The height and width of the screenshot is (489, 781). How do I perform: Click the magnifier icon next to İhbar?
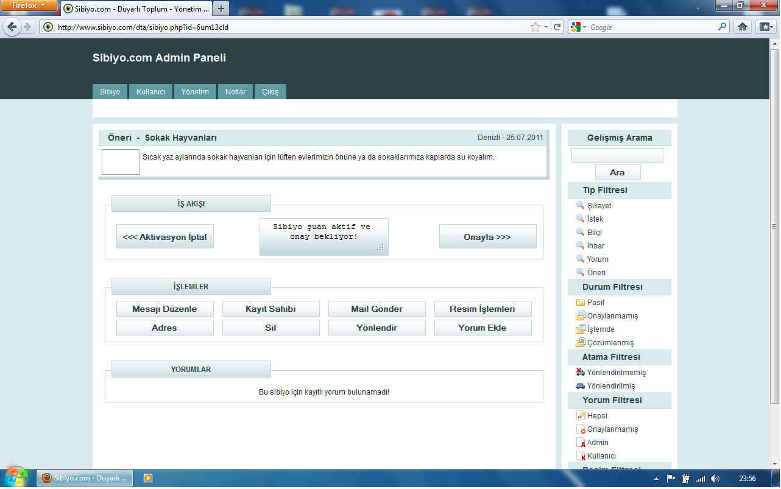click(x=580, y=246)
